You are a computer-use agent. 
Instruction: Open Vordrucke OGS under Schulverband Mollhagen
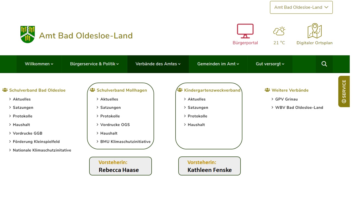click(x=115, y=125)
